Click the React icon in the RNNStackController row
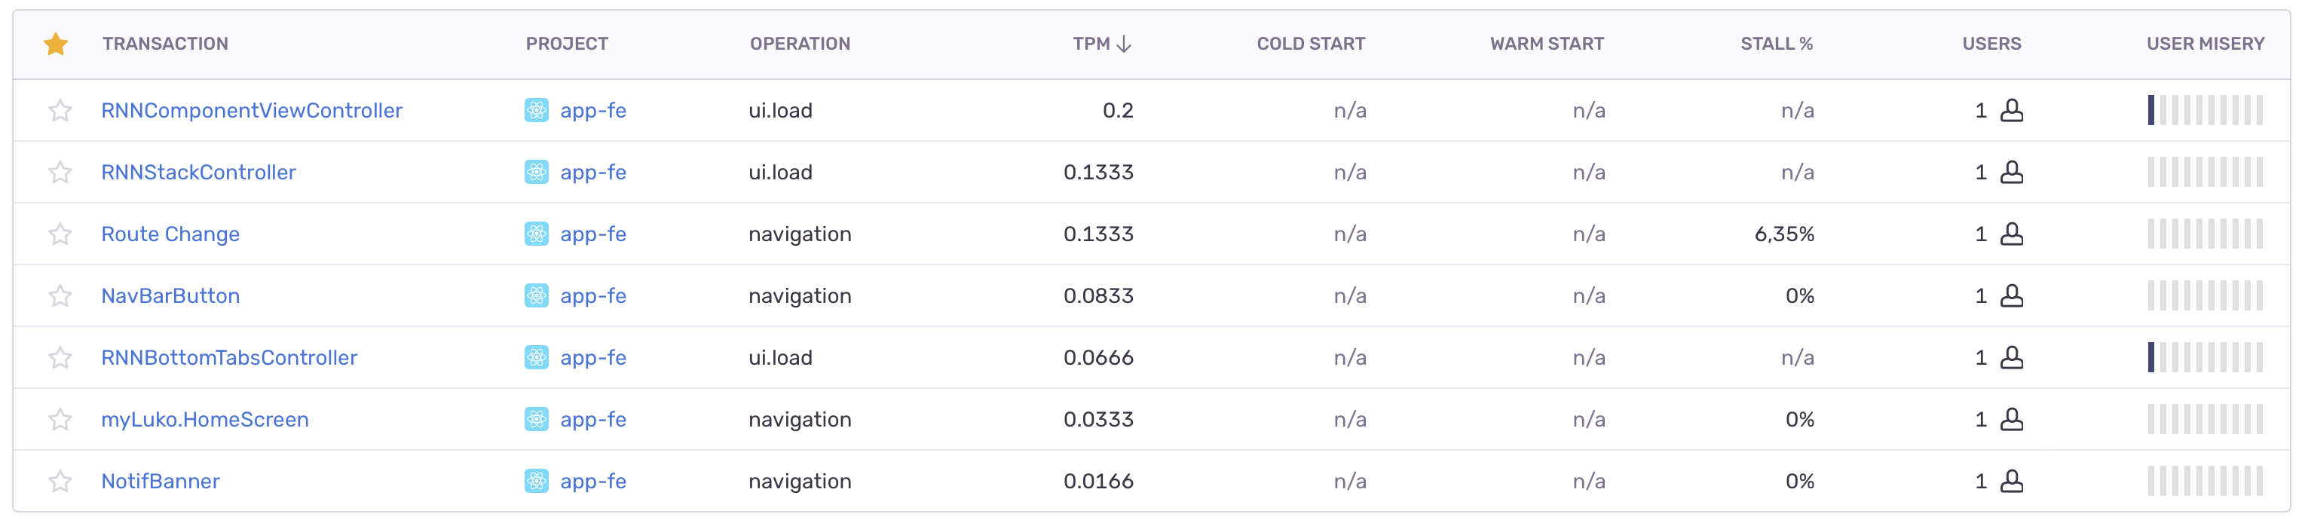The image size is (2305, 520). (x=535, y=172)
